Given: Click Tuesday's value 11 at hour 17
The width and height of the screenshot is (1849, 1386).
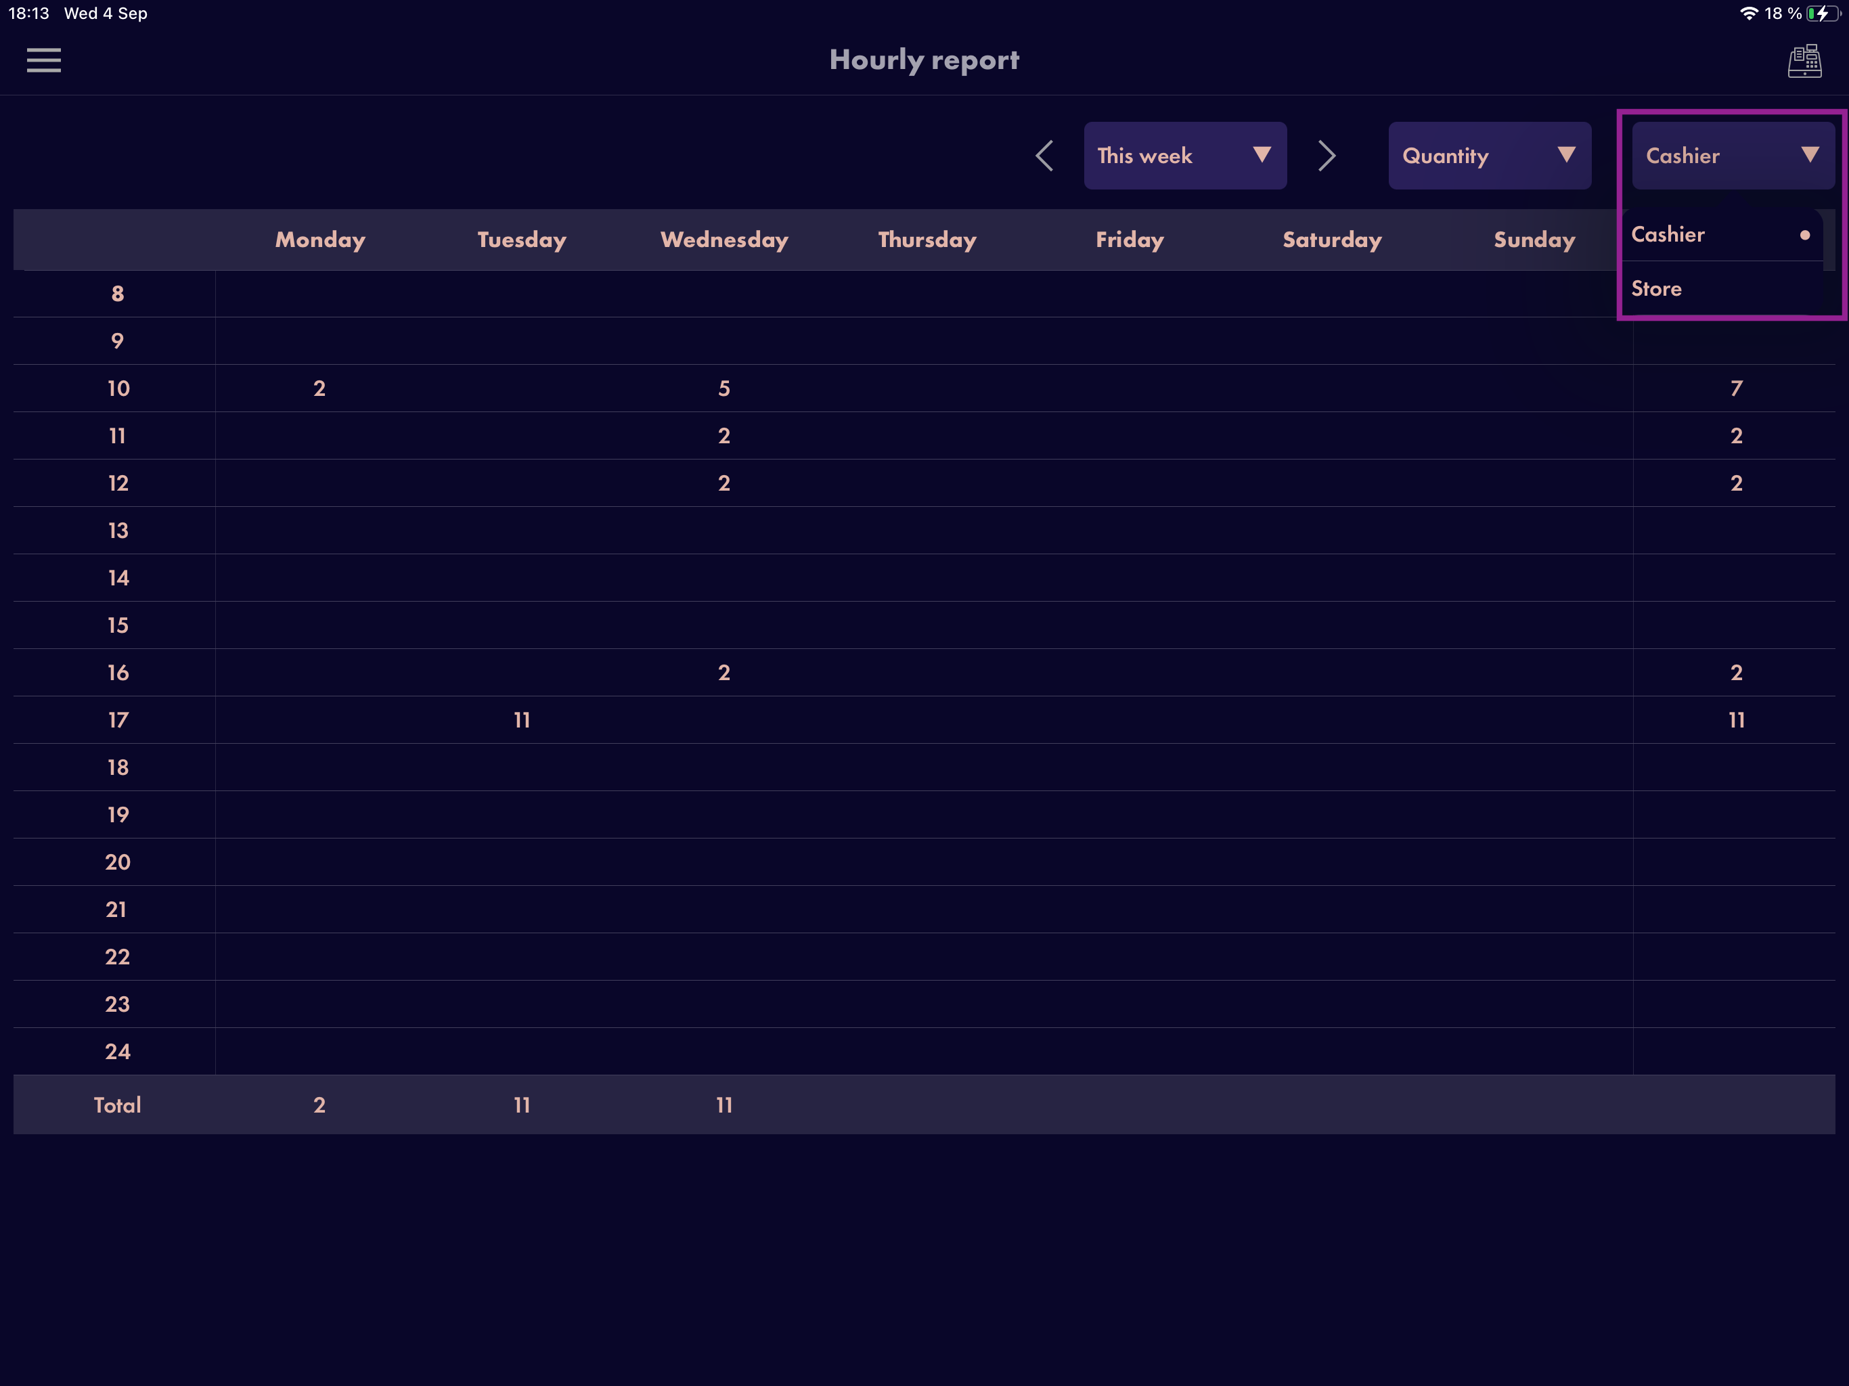Looking at the screenshot, I should click(522, 720).
